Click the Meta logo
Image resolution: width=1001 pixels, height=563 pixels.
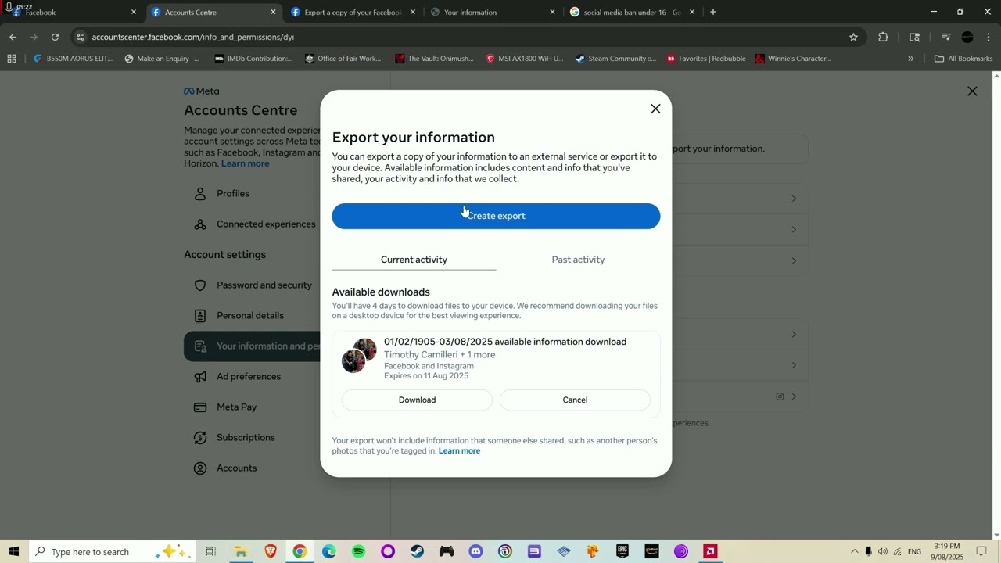pos(202,91)
